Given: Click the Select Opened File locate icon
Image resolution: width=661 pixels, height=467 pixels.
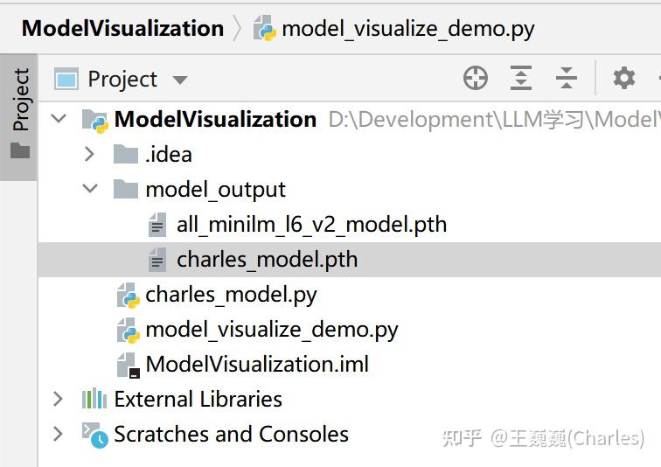Looking at the screenshot, I should tap(476, 79).
